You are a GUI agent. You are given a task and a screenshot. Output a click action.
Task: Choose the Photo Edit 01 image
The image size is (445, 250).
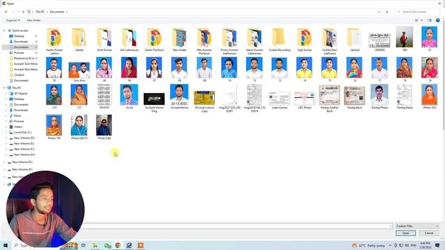(x=79, y=127)
